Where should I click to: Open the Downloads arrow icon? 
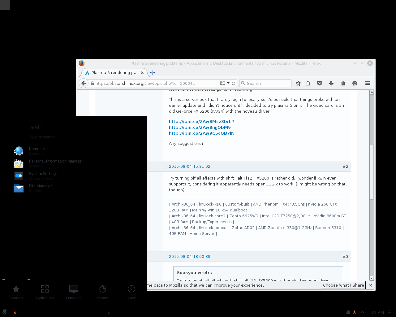[x=331, y=83]
